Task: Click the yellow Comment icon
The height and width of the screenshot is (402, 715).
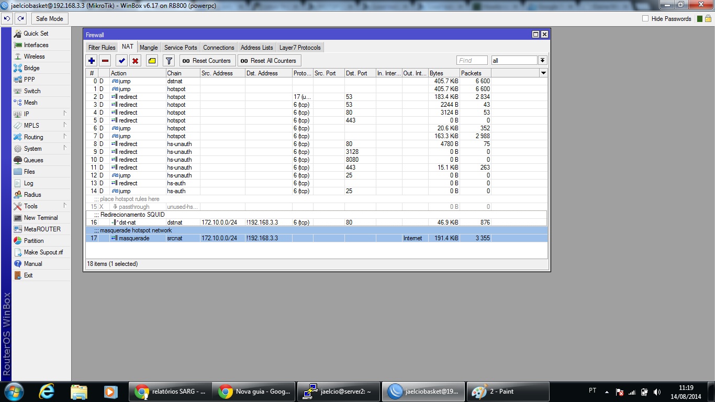Action: point(152,61)
